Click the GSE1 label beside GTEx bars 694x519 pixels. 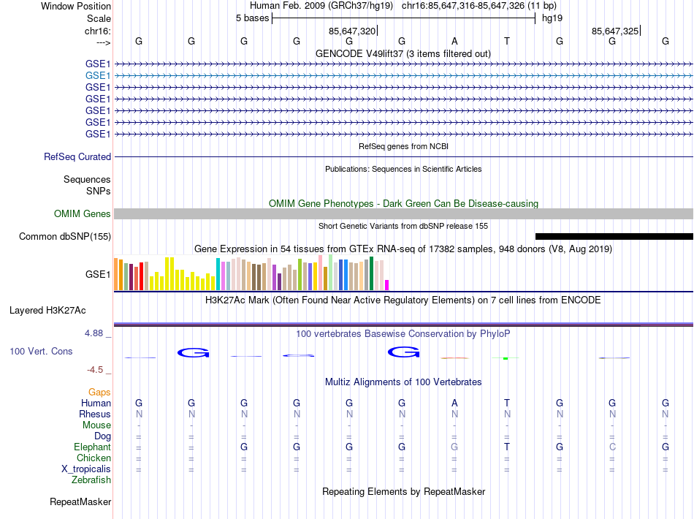point(98,275)
